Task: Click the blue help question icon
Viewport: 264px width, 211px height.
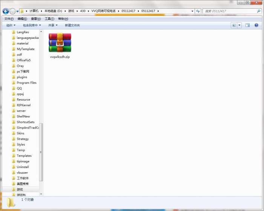Action: pyautogui.click(x=256, y=25)
